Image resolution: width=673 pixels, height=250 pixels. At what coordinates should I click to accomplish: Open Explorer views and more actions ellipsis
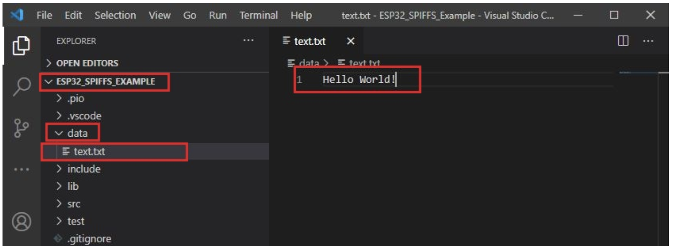point(248,40)
